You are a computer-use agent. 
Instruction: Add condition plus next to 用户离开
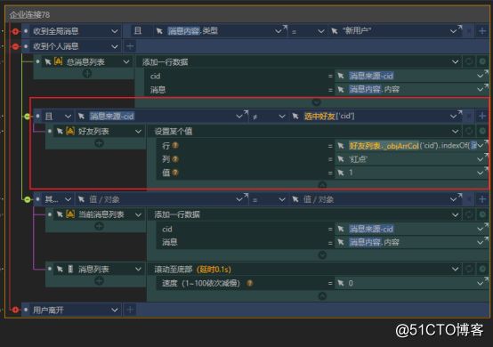pos(130,310)
